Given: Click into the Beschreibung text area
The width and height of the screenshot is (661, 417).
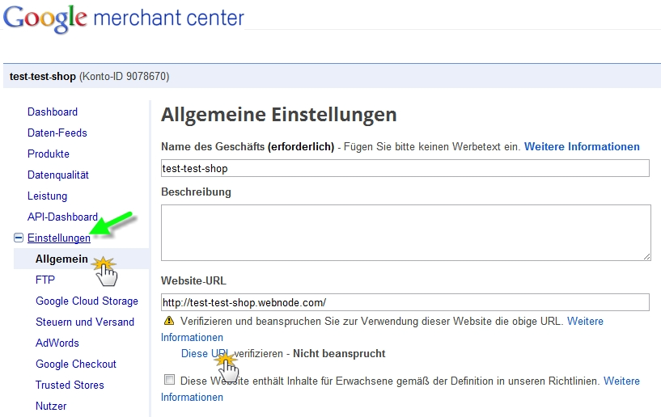Looking at the screenshot, I should tap(406, 233).
